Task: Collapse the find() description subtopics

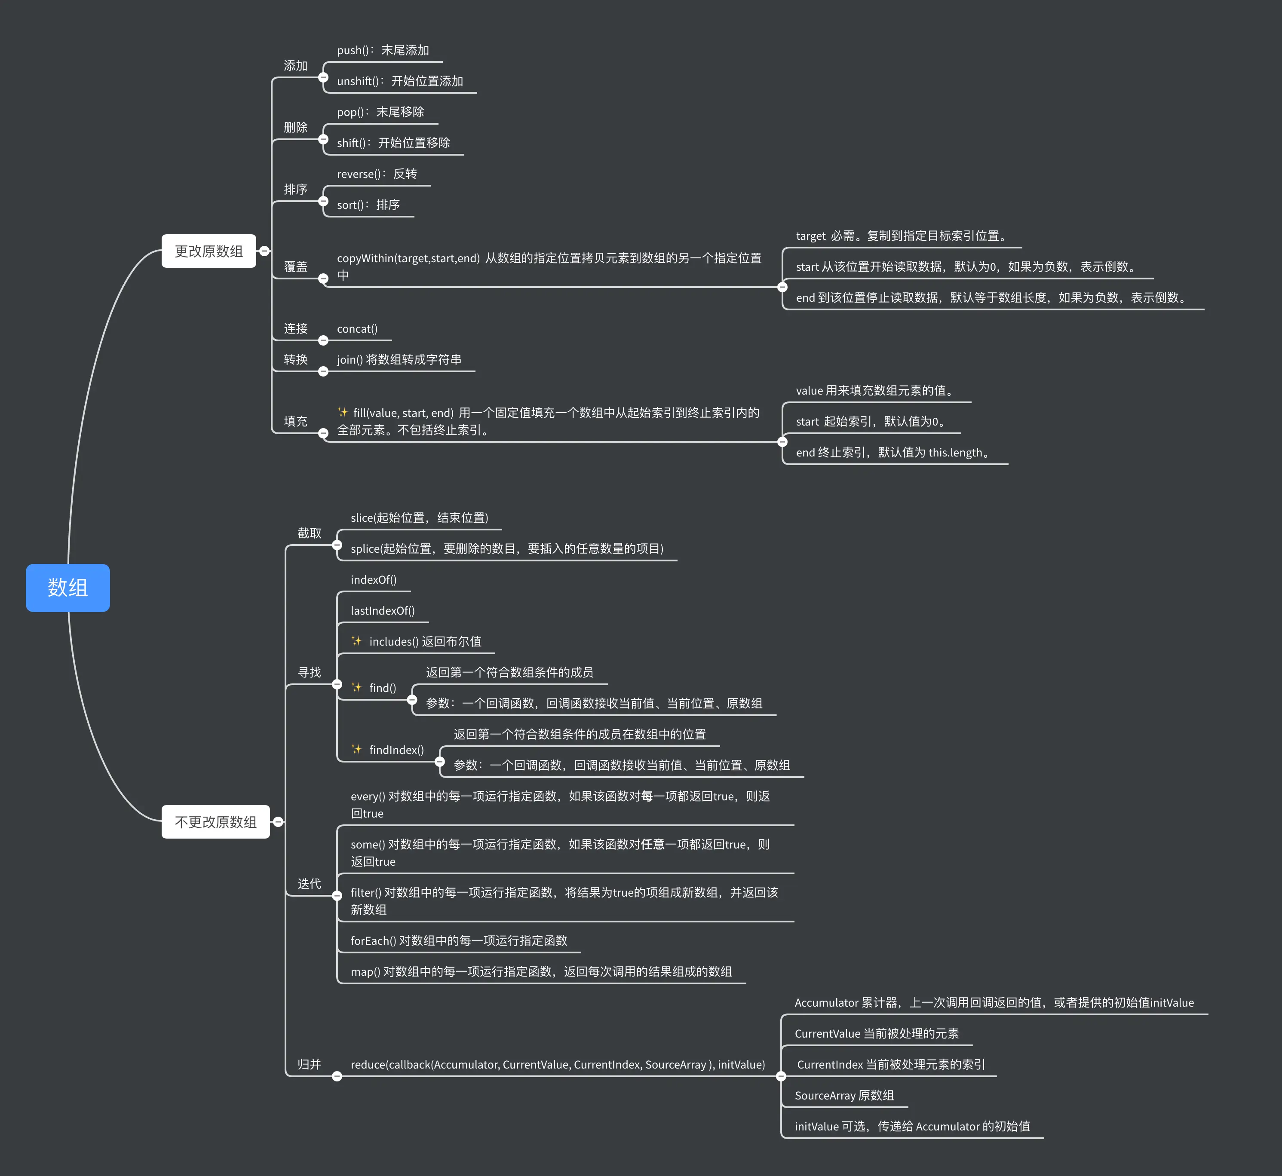Action: pyautogui.click(x=412, y=700)
